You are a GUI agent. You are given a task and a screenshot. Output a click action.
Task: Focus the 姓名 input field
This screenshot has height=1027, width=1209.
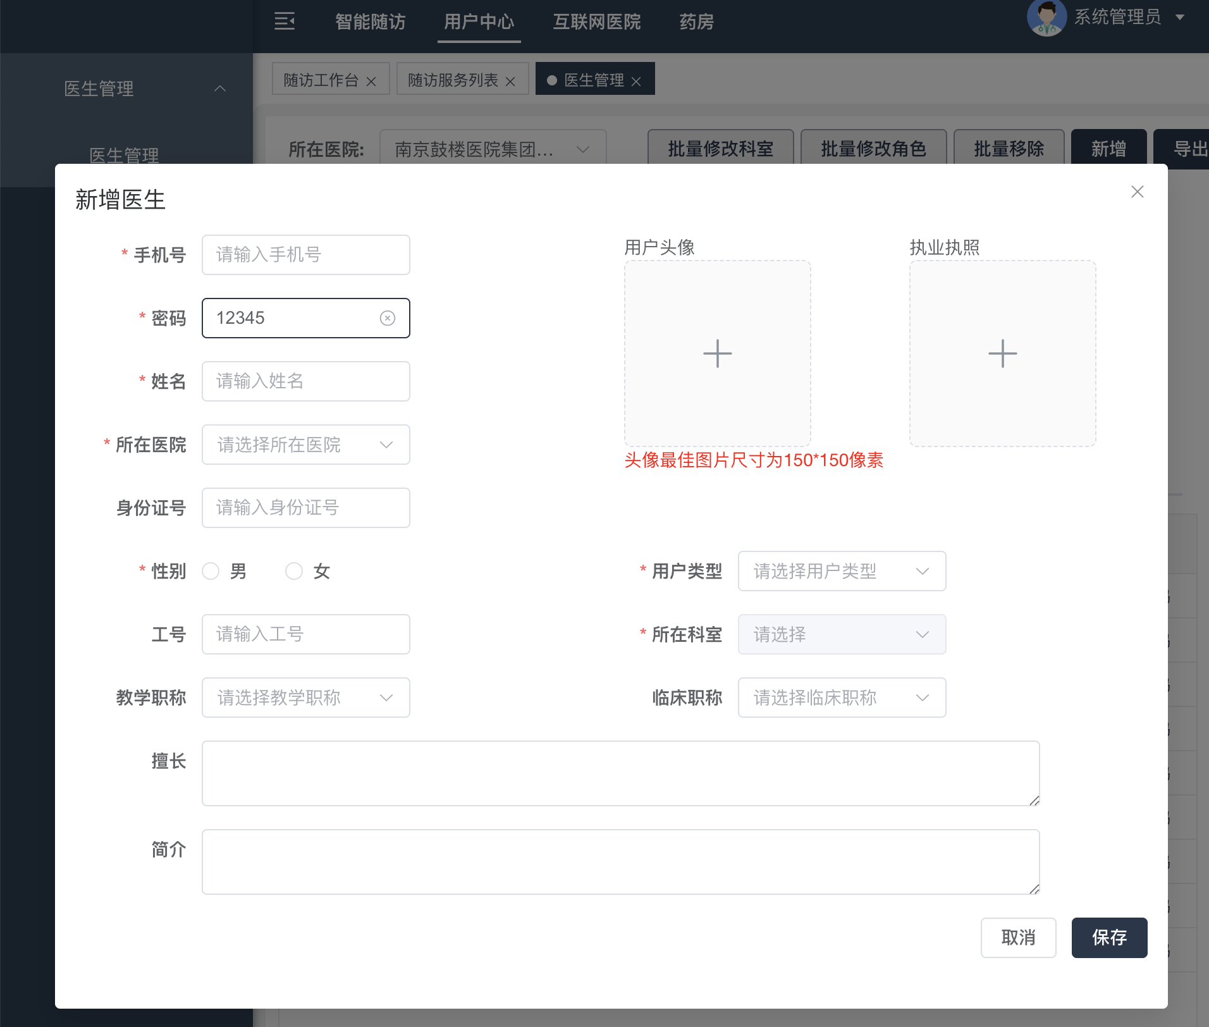coord(306,381)
